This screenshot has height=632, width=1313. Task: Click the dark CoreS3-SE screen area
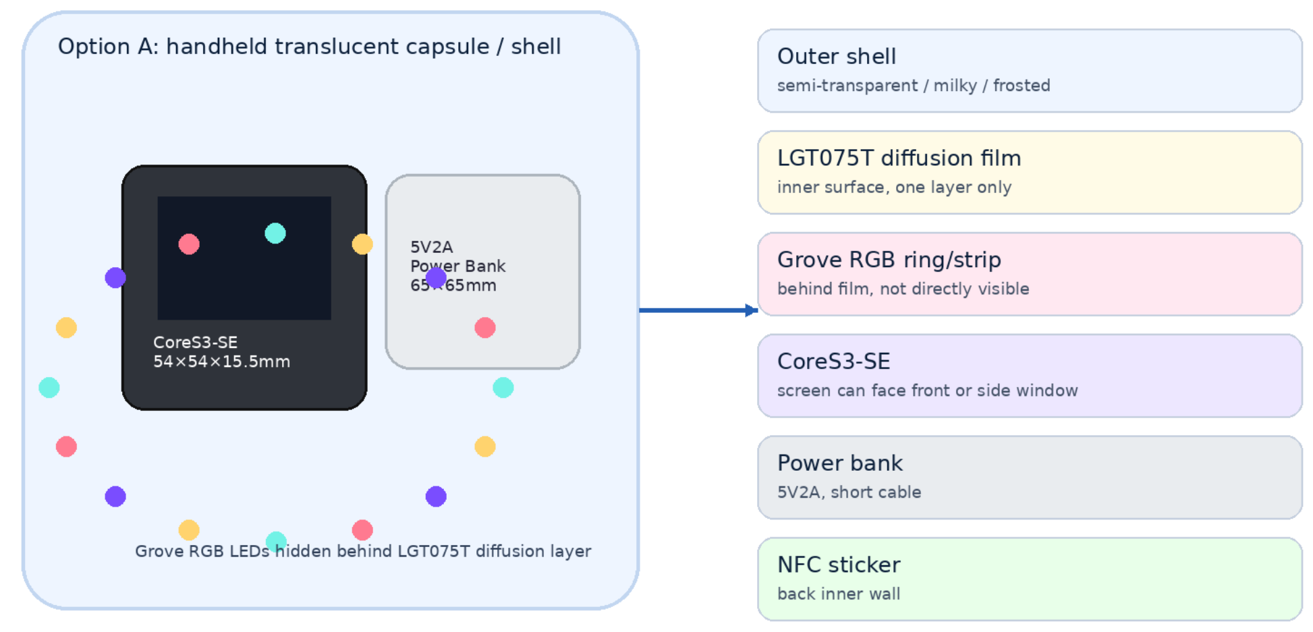point(244,258)
